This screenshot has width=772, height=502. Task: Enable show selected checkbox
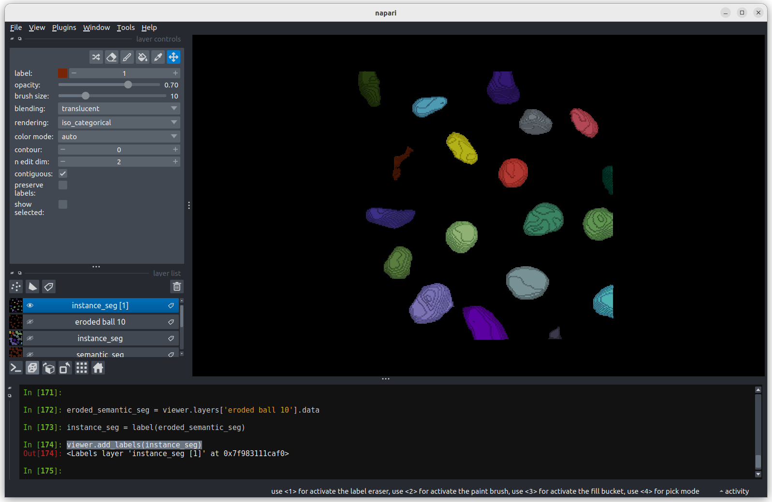pos(63,204)
